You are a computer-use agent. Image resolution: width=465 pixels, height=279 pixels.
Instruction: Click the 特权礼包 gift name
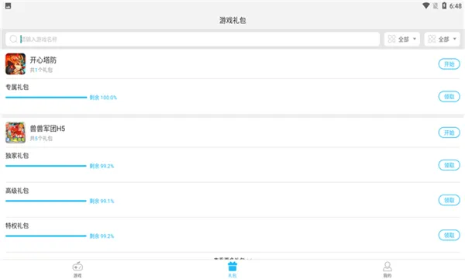coord(17,226)
